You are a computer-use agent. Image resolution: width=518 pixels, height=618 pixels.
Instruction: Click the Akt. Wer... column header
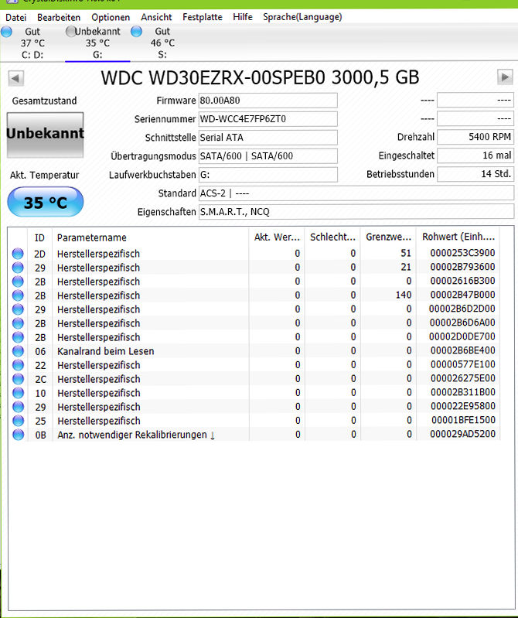pyautogui.click(x=277, y=237)
